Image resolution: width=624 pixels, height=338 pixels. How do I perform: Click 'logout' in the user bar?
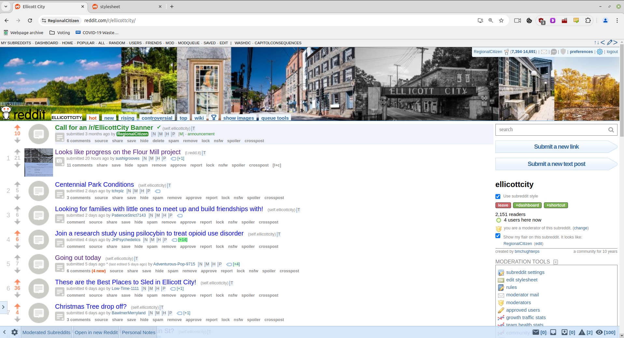pos(612,52)
